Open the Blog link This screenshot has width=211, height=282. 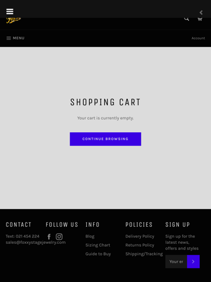pyautogui.click(x=90, y=236)
